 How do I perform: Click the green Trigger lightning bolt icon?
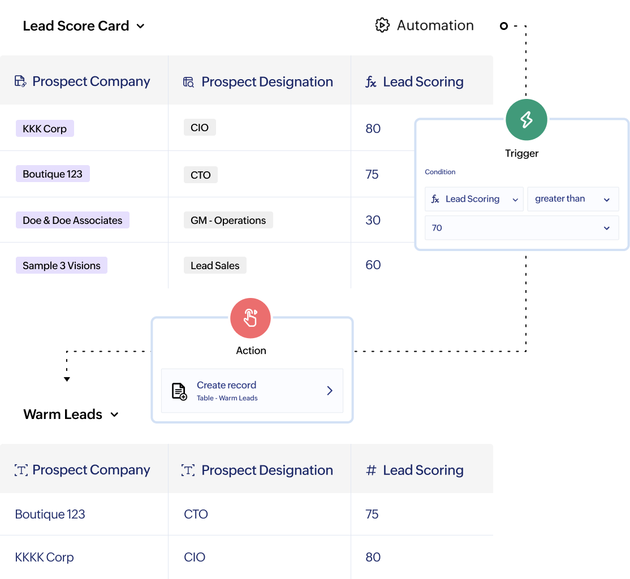coord(526,120)
